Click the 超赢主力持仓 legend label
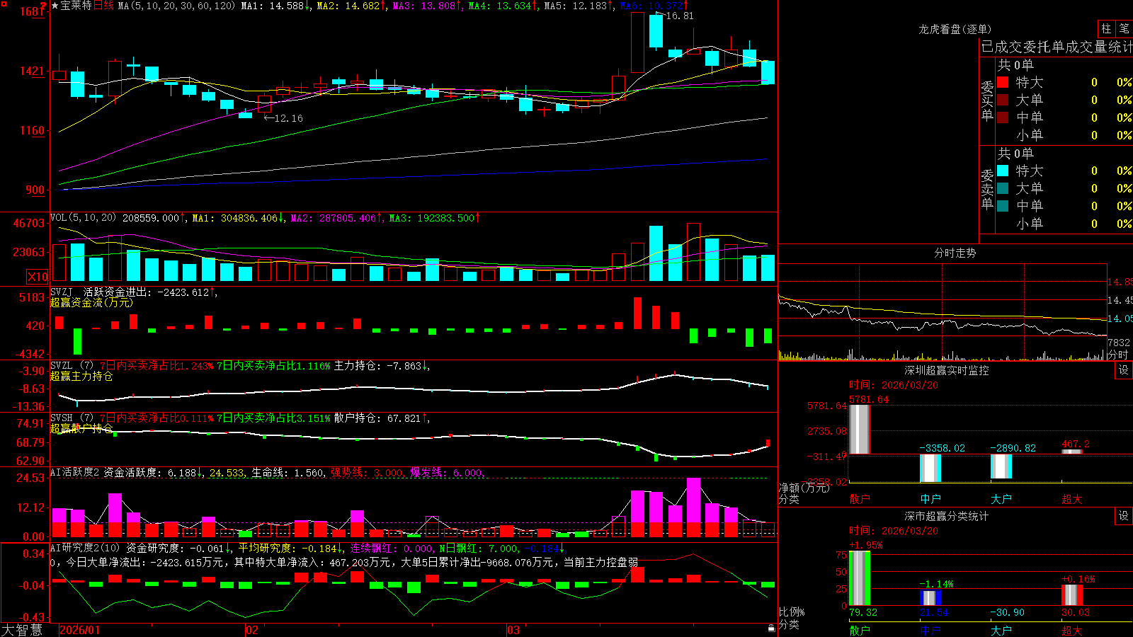This screenshot has width=1133, height=637. [81, 376]
